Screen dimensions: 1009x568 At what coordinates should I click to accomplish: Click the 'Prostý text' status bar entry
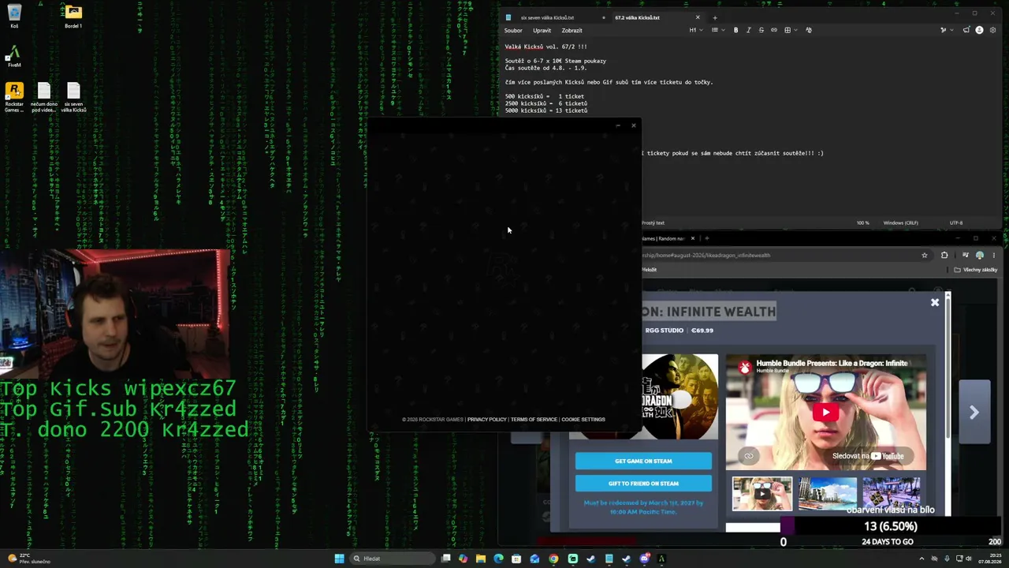coord(653,222)
